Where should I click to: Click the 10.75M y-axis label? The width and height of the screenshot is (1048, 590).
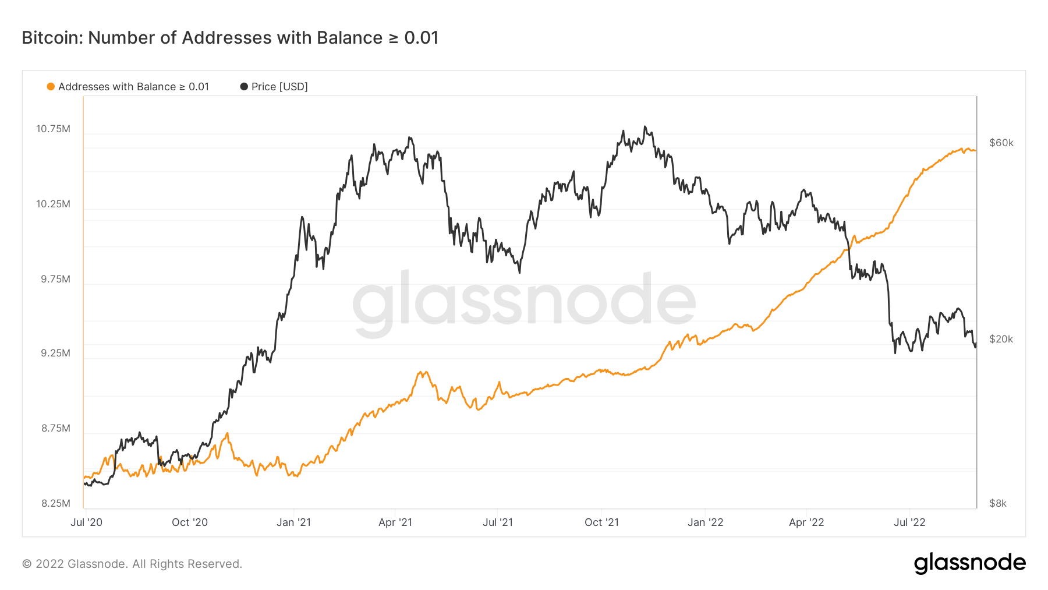pos(53,129)
